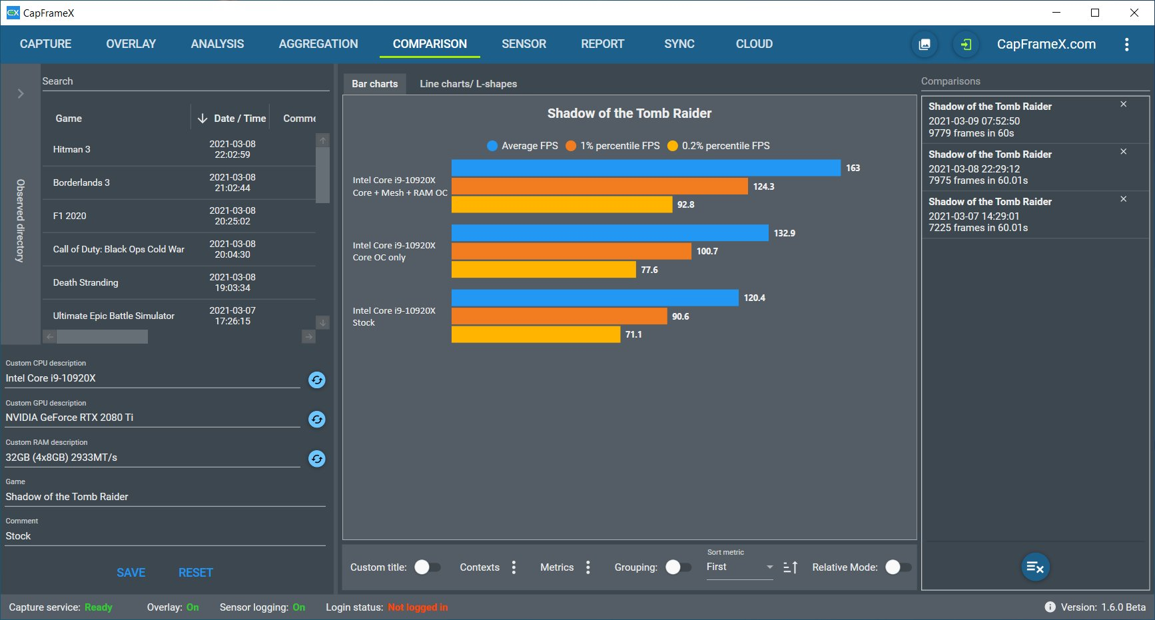Enable the Grouping toggle

pos(678,567)
